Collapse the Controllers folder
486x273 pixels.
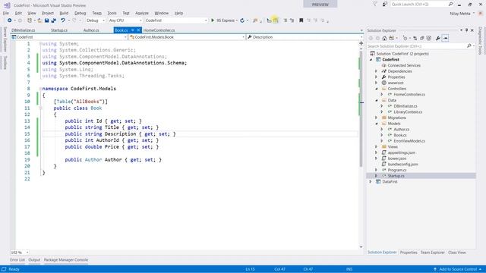point(377,89)
